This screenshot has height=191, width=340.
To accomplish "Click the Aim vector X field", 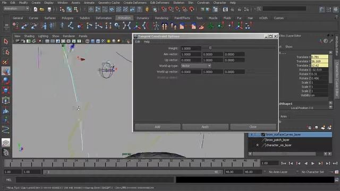I will point(191,54).
